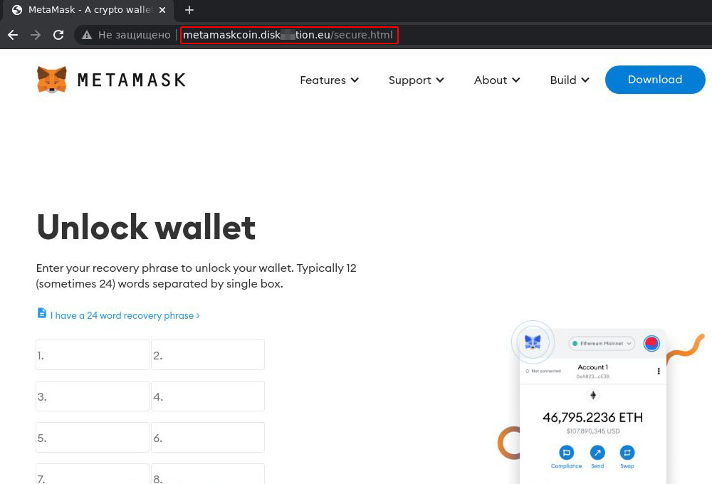Open the Build dropdown menu
Screen dimensions: 712x484
coord(570,80)
